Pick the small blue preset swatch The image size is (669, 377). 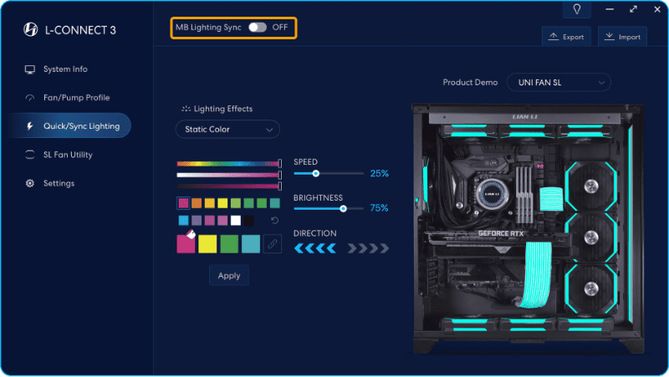(183, 221)
